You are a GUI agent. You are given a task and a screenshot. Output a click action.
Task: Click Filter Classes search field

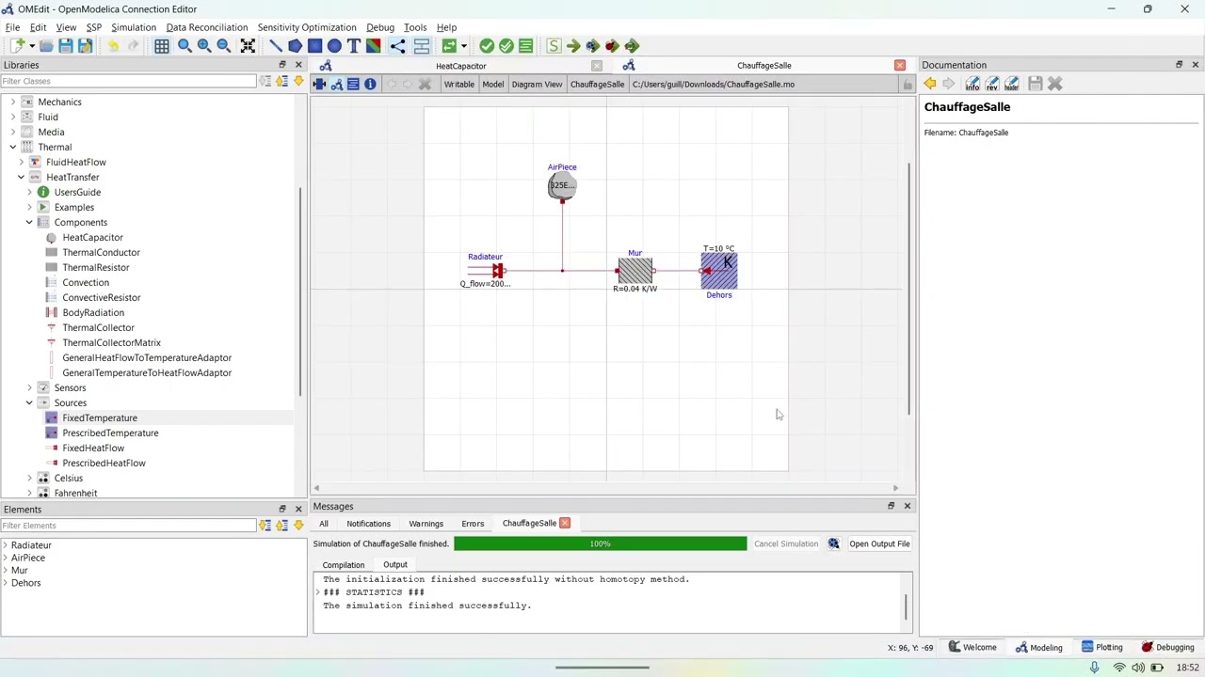[x=128, y=81]
